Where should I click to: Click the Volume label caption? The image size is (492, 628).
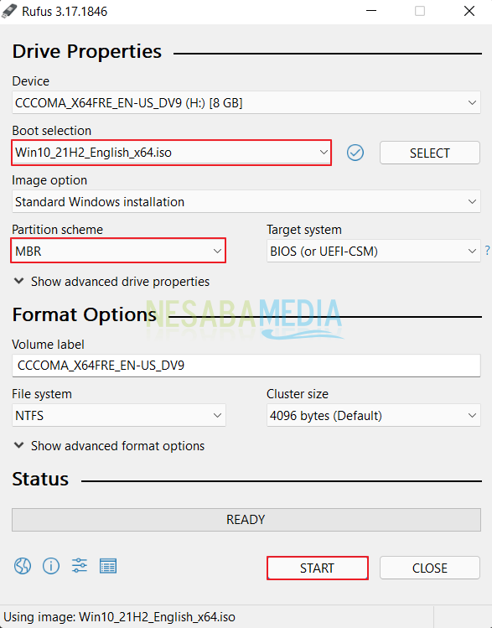pyautogui.click(x=48, y=345)
